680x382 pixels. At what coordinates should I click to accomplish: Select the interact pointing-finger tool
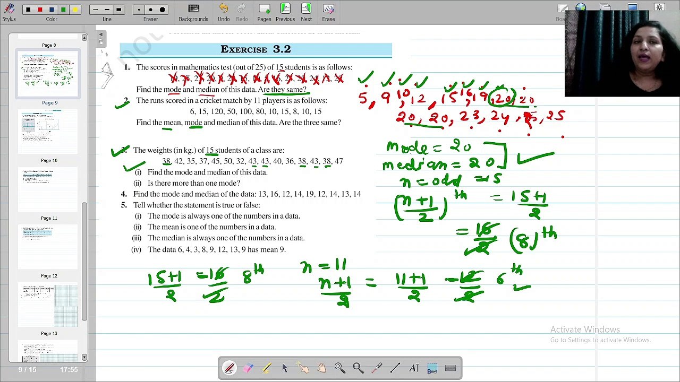click(x=303, y=368)
